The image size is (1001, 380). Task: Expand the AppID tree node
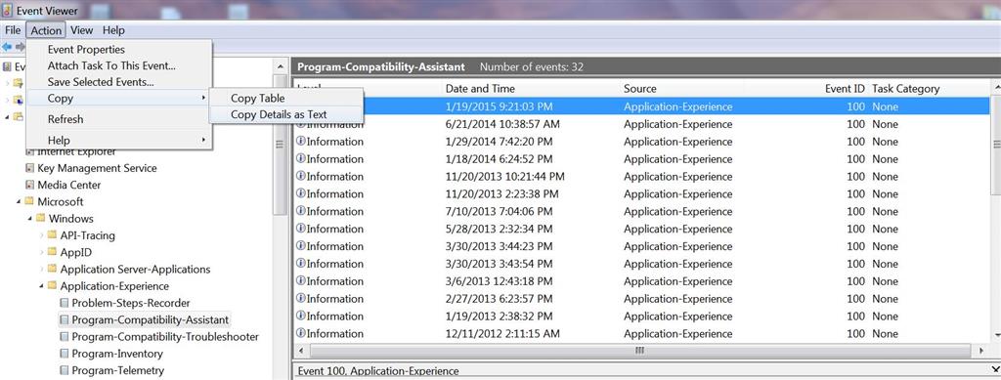[x=42, y=252]
